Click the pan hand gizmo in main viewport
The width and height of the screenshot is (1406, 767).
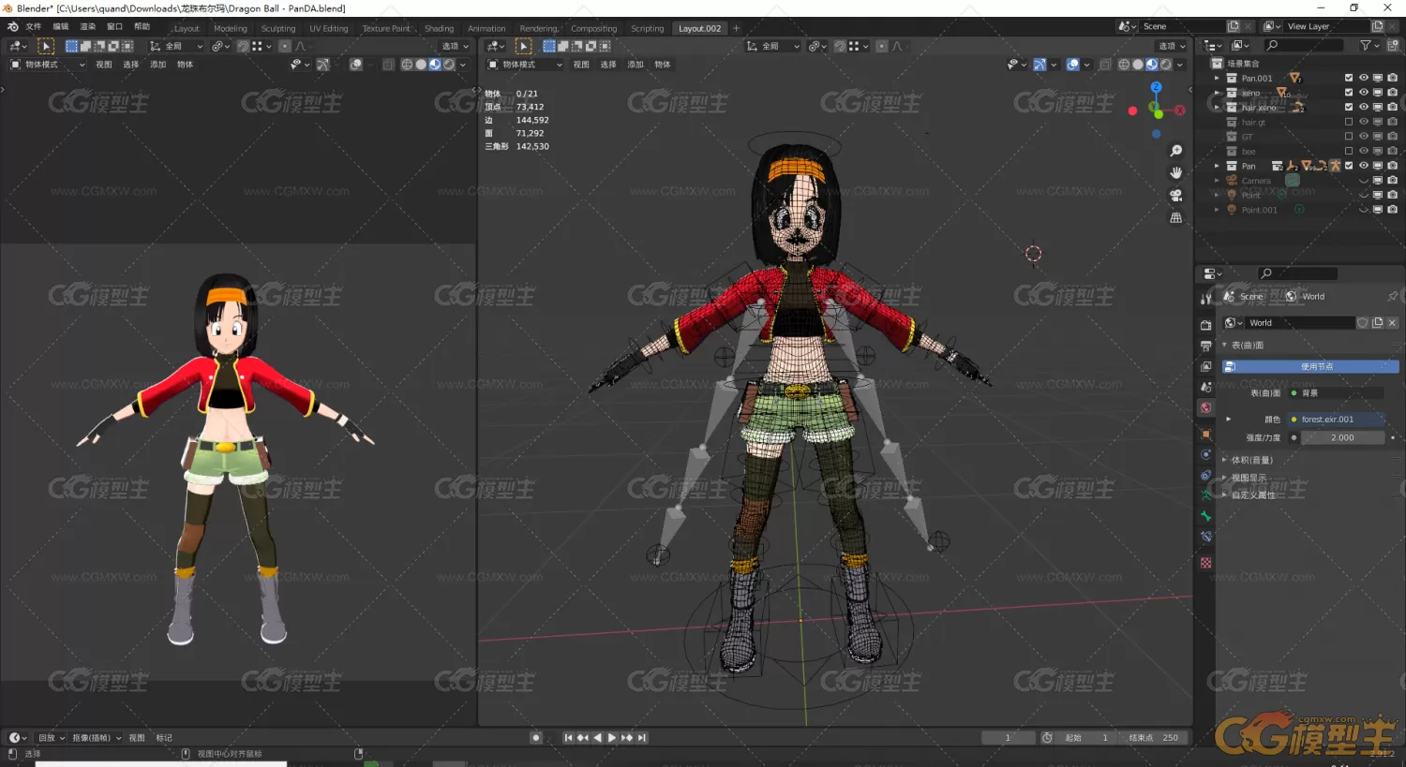(1176, 173)
